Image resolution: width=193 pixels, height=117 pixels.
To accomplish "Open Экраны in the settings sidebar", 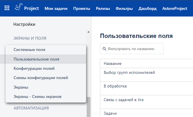I will pos(46,87).
